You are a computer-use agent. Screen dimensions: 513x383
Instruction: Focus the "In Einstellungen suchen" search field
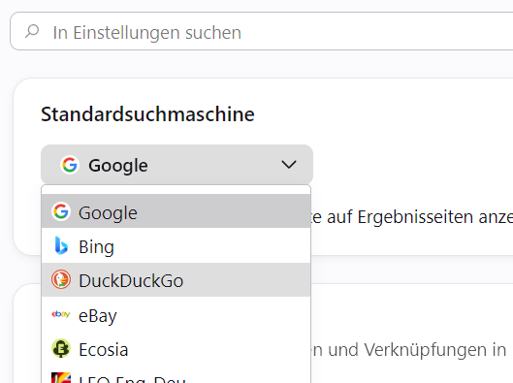tap(262, 31)
